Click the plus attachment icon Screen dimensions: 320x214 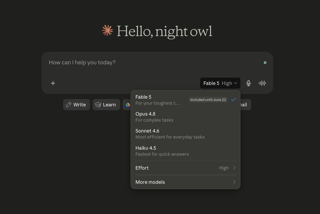[x=53, y=83]
